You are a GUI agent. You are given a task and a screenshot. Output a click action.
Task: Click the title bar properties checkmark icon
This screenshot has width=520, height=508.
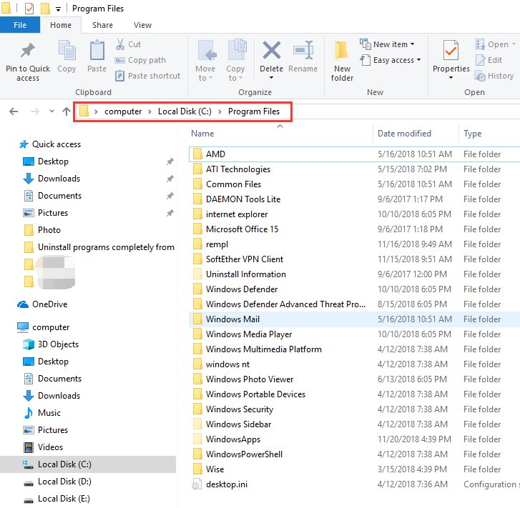click(x=29, y=9)
